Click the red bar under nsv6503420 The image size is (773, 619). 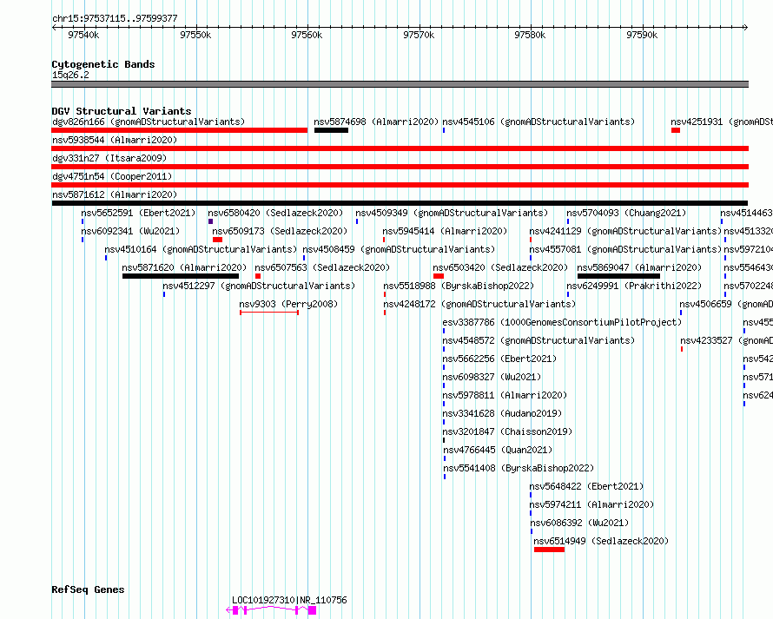click(439, 276)
